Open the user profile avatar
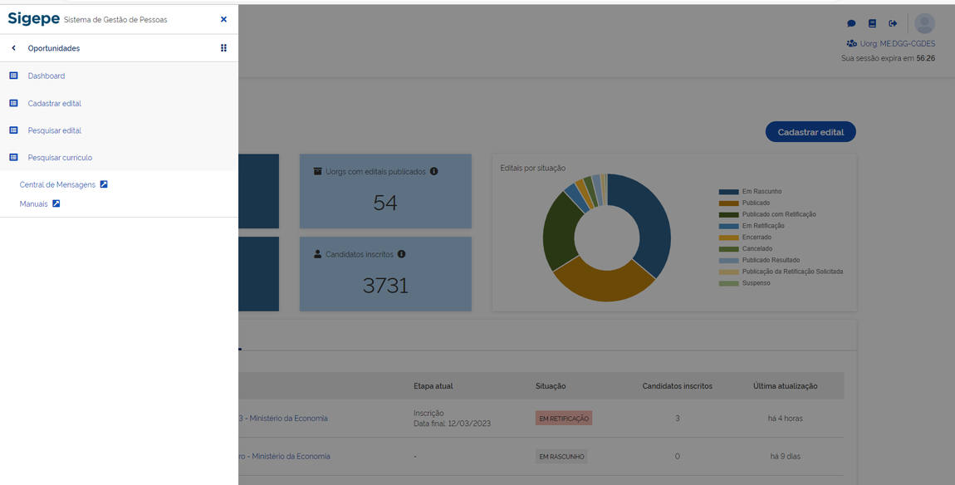Viewport: 955px width, 485px height. coord(924,23)
